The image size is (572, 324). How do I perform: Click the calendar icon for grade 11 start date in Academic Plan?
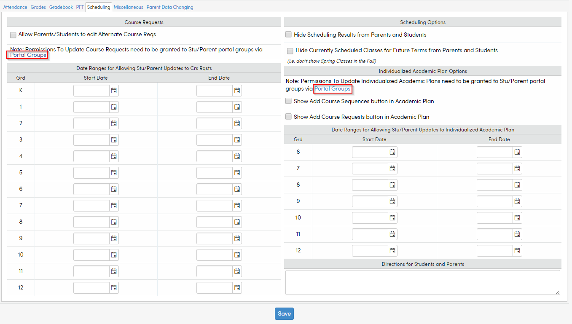(392, 234)
